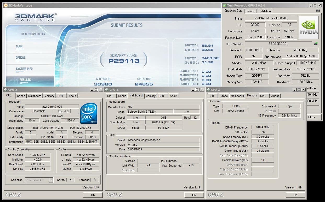Click the Core Speed value 4037.5 MHz
The image size is (325, 202).
37,155
